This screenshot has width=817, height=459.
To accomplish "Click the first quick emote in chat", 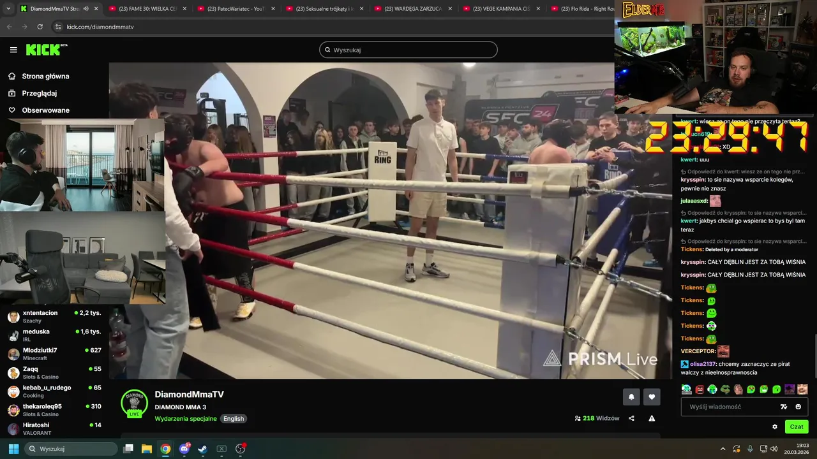I will click(x=686, y=389).
